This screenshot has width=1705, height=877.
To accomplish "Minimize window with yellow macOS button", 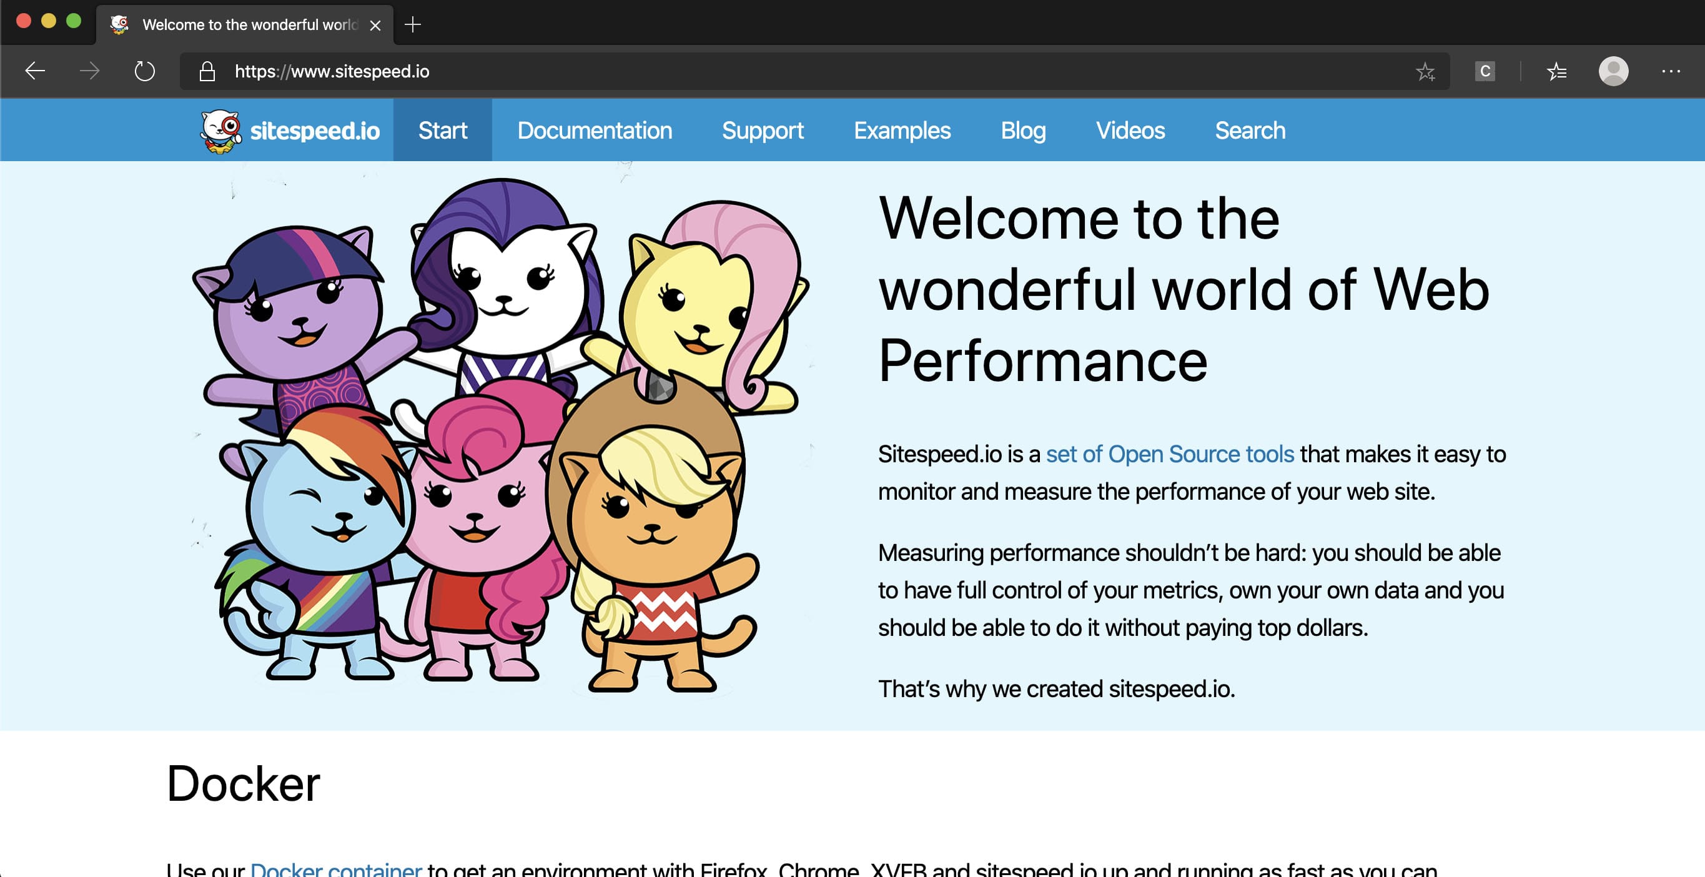I will point(49,21).
